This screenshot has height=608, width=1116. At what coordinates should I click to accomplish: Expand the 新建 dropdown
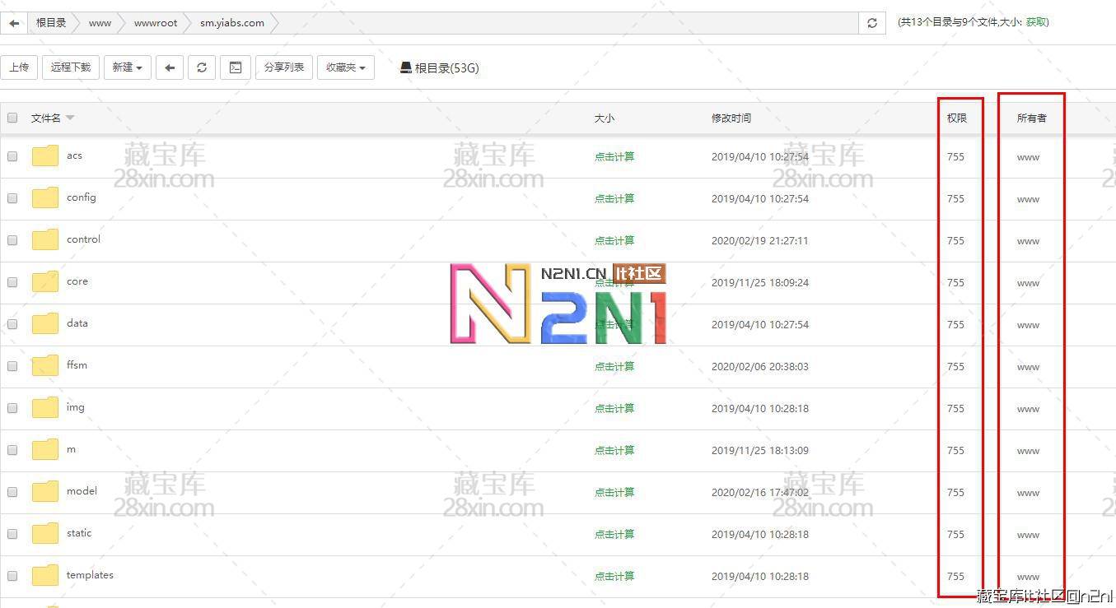pyautogui.click(x=128, y=67)
